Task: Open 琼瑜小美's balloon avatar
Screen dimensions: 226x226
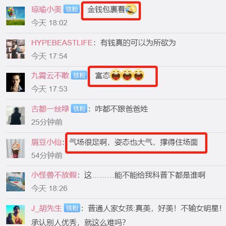Action: pyautogui.click(x=16, y=16)
